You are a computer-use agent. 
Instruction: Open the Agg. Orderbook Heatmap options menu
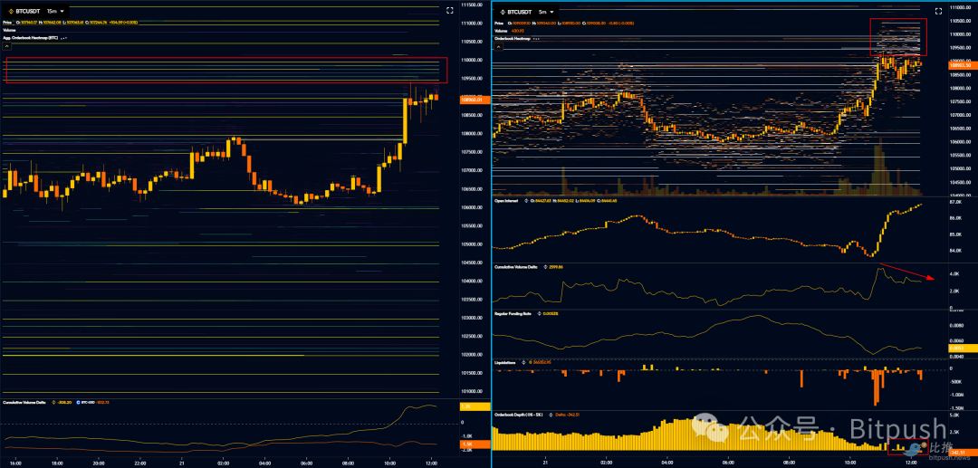[65, 39]
